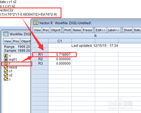Image resolution: width=141 pixels, height=113 pixels.
Task: Select the x1 series icon
Action: 6,71
